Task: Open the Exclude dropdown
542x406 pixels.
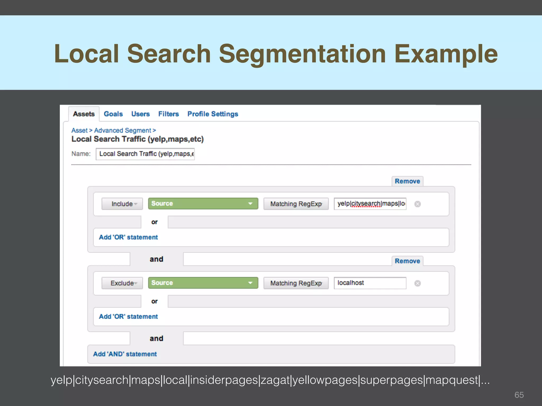Action: 122,283
